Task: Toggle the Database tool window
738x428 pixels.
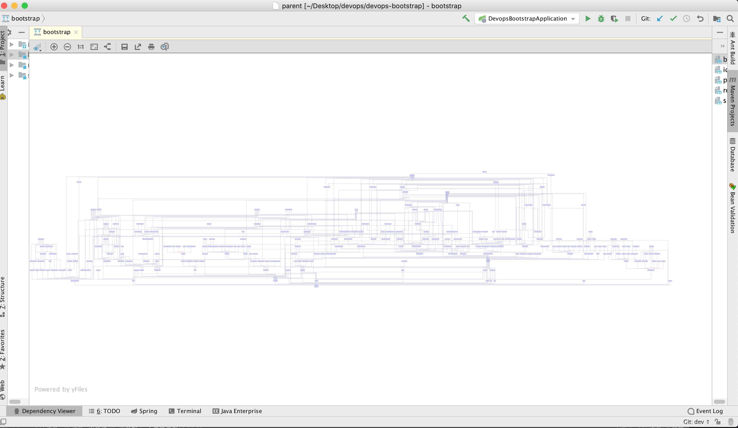Action: [732, 155]
